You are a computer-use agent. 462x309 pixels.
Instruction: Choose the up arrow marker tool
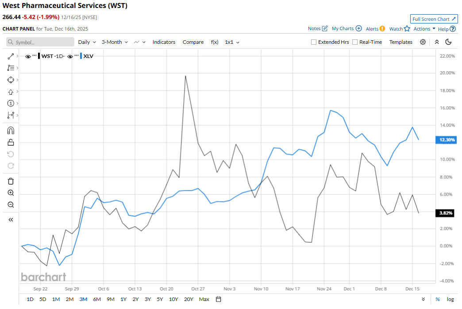pyautogui.click(x=11, y=92)
